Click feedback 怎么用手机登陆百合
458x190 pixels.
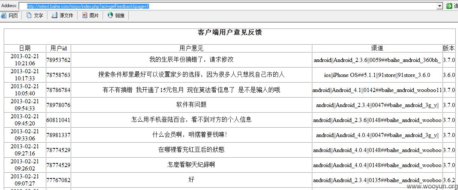coord(191,119)
